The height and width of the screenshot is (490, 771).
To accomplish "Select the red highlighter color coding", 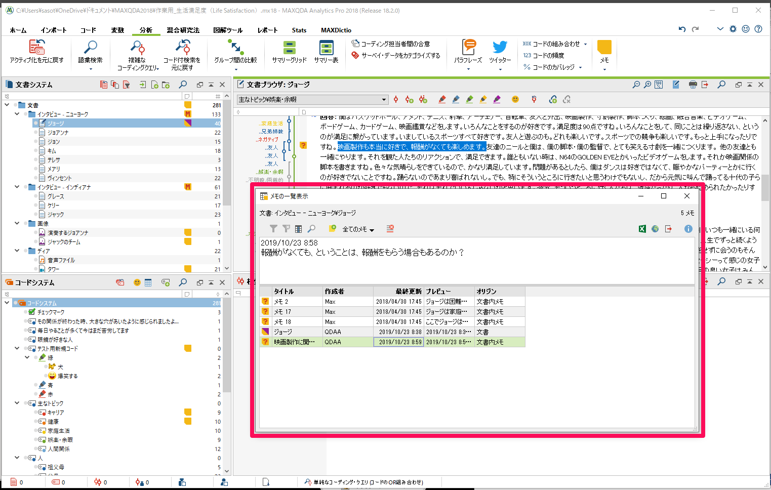I will click(x=442, y=99).
